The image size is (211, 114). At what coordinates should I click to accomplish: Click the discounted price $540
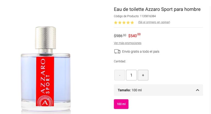click(x=134, y=36)
